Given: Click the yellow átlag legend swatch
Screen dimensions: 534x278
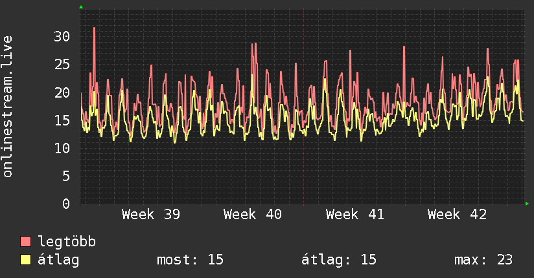Looking at the screenshot, I should (x=25, y=260).
